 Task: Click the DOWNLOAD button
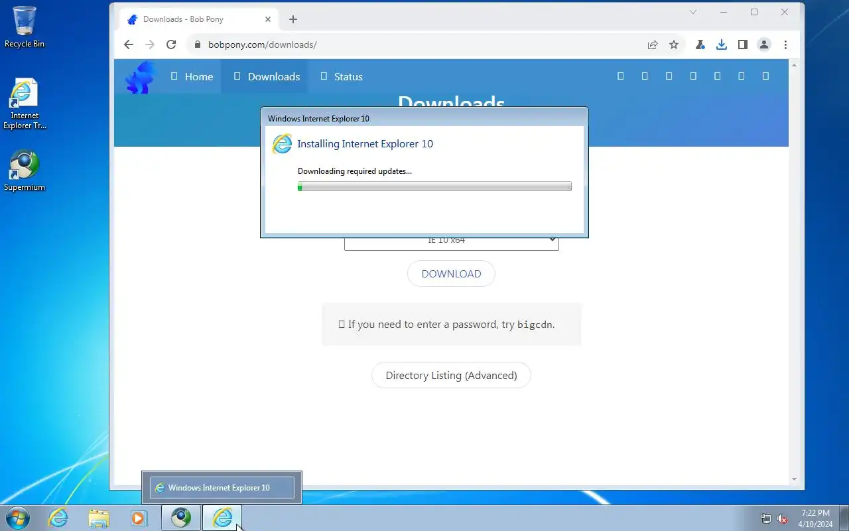coord(451,273)
